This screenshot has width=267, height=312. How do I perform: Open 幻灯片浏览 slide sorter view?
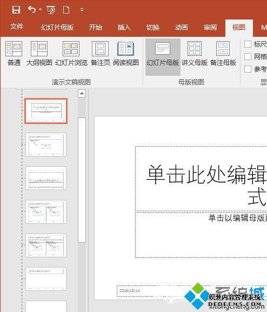(71, 54)
